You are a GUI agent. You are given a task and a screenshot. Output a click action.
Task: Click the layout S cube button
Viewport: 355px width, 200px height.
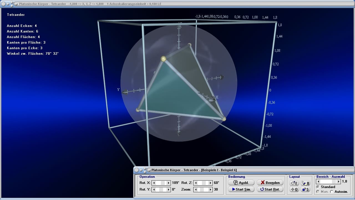[x=305, y=189]
